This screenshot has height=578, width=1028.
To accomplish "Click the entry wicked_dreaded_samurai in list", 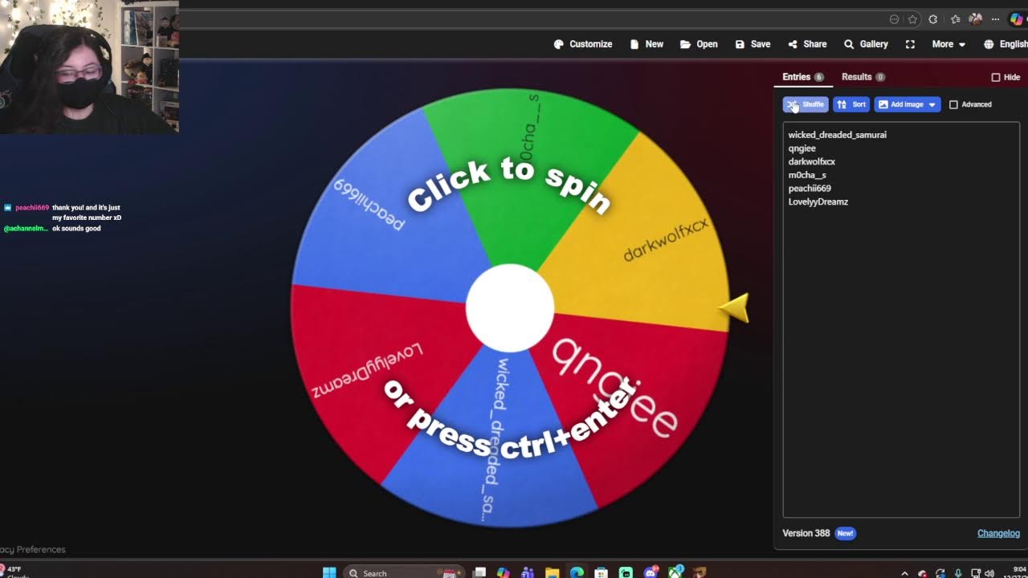I will [x=838, y=135].
